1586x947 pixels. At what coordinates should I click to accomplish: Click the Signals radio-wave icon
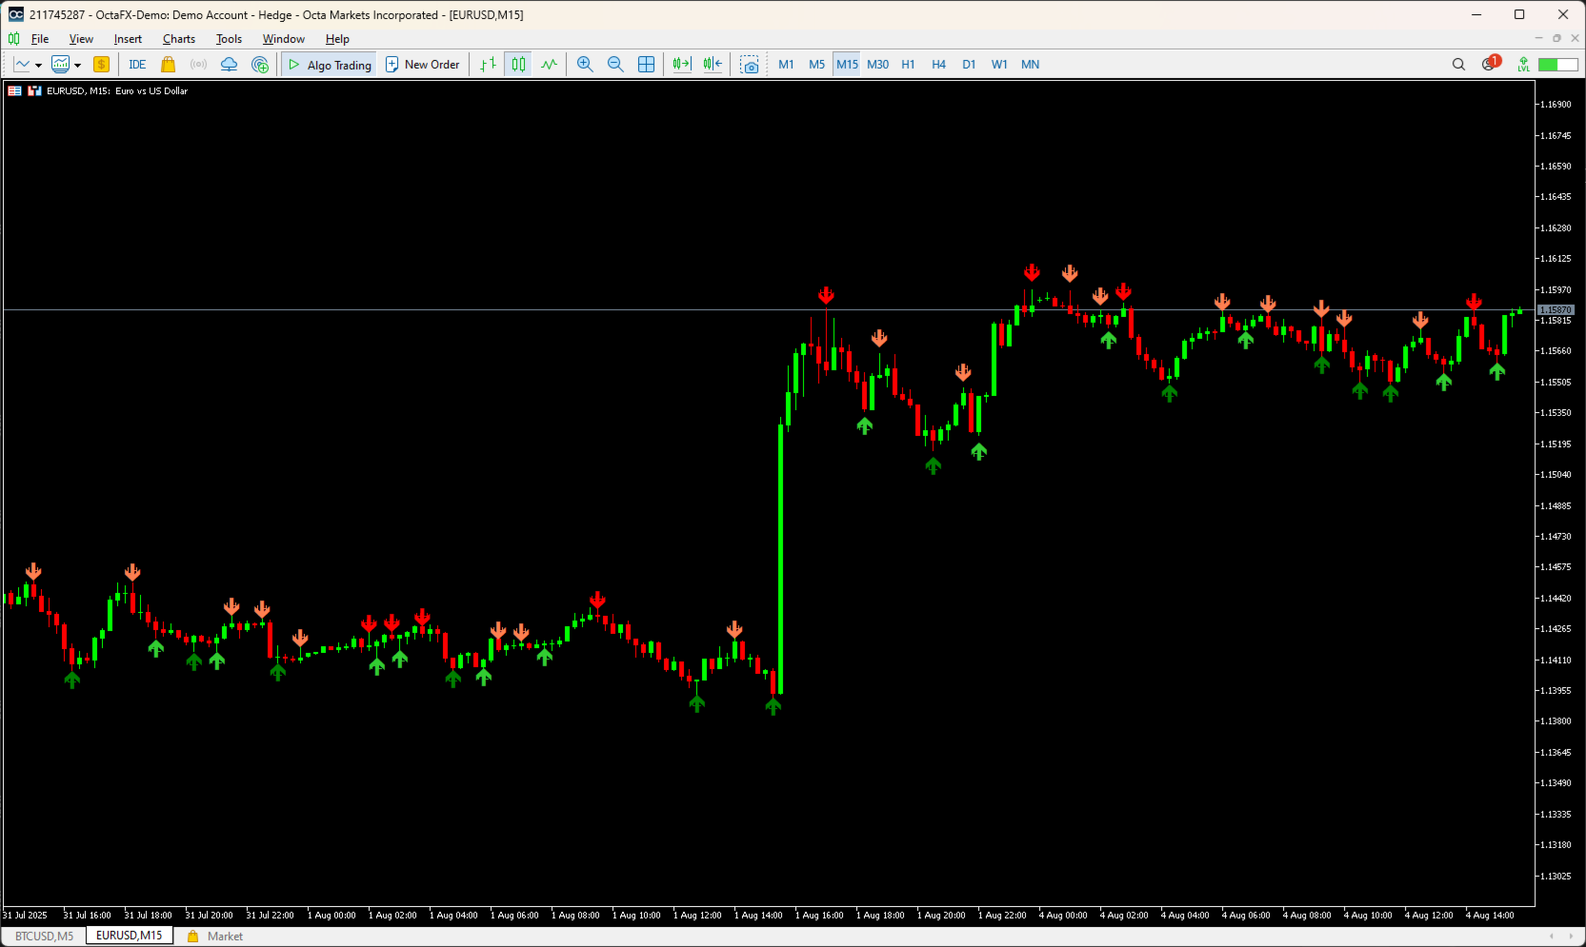coord(198,65)
